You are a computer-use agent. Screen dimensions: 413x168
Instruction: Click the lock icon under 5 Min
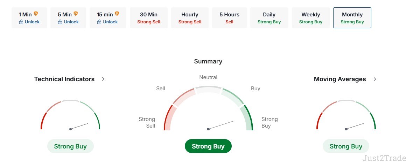(x=60, y=22)
